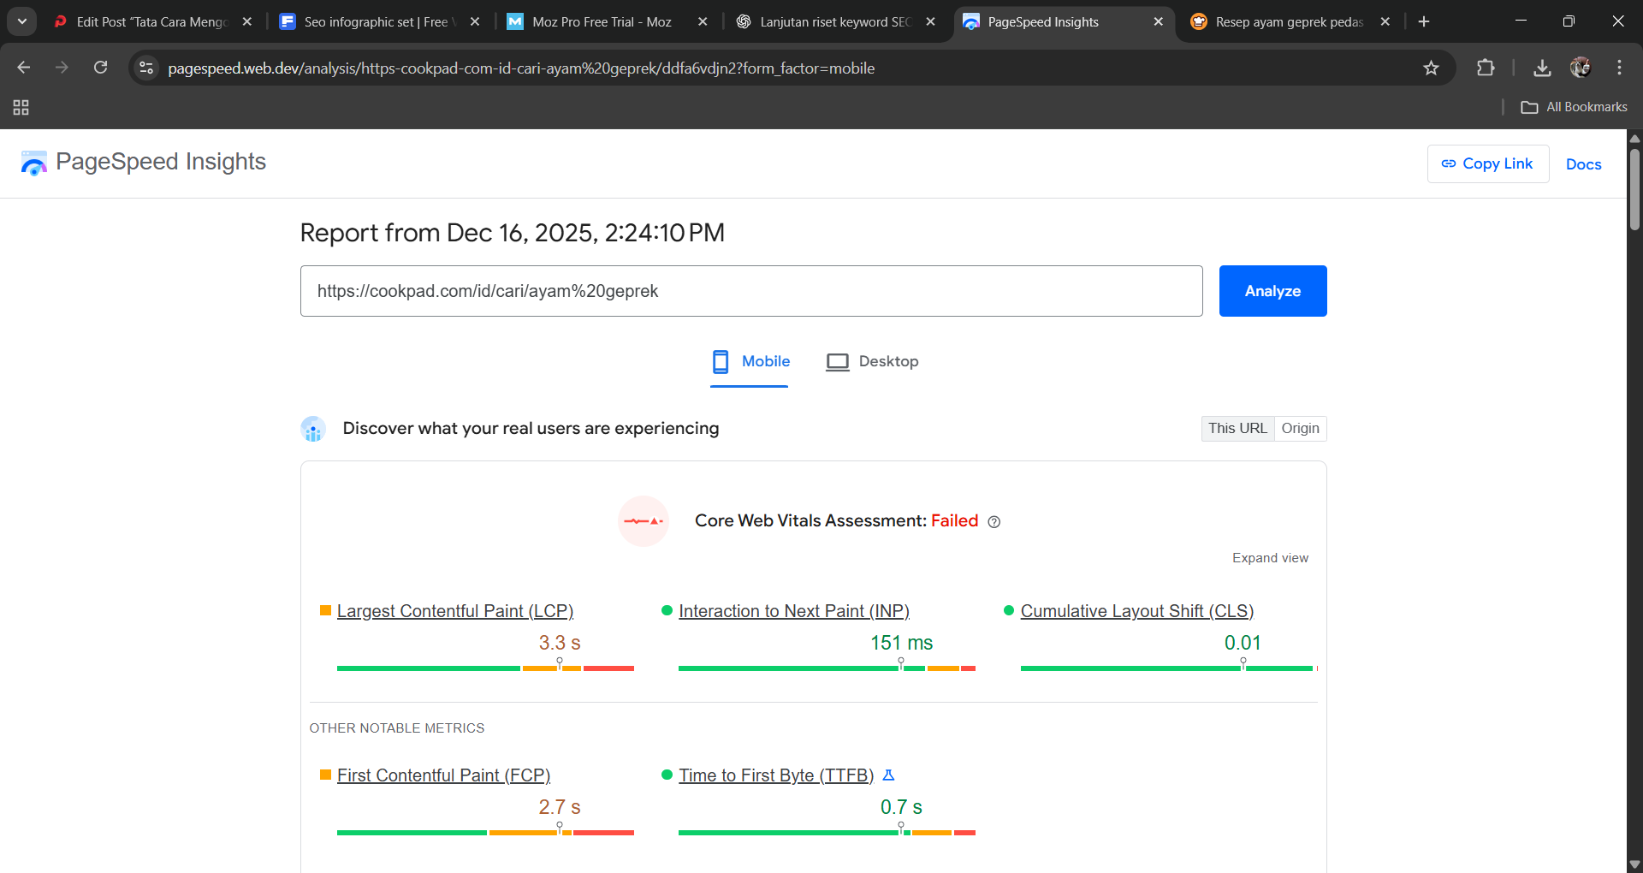Image resolution: width=1643 pixels, height=873 pixels.
Task: Click the Copy Link button
Action: coord(1488,163)
